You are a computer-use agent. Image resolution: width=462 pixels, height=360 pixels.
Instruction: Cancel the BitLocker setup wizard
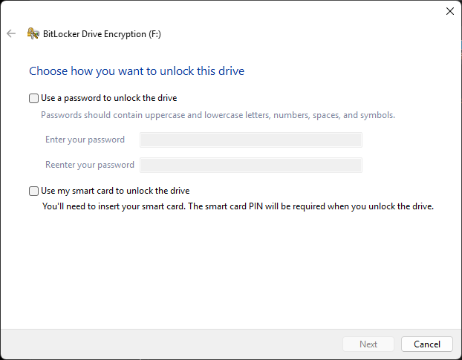coord(426,344)
